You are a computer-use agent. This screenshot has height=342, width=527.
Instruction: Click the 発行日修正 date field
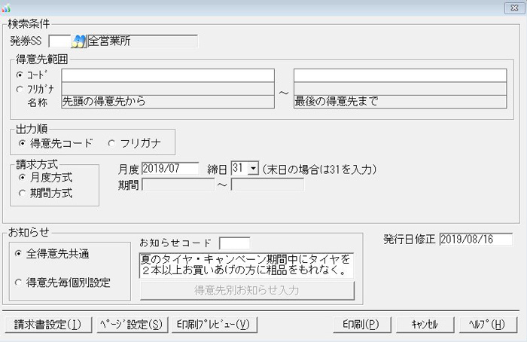tap(475, 239)
